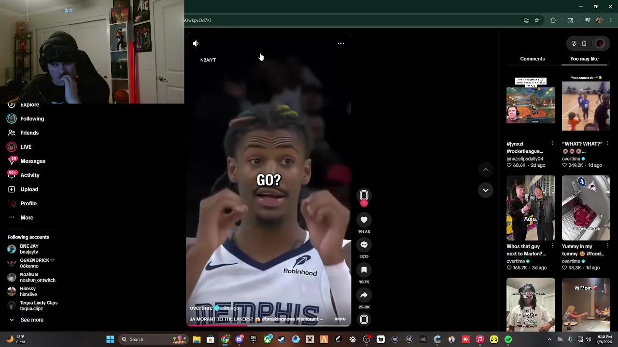Open Messages in the sidebar
The width and height of the screenshot is (618, 347).
[27, 161]
